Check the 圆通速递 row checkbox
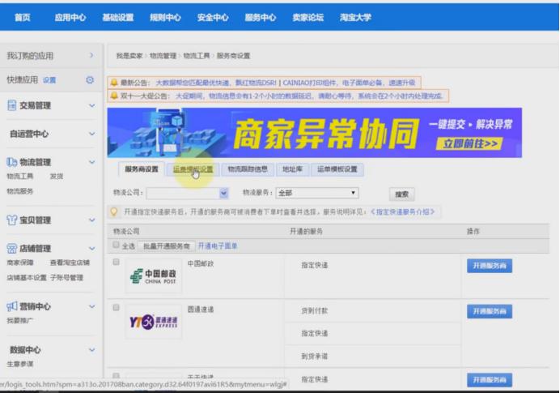 (116, 308)
